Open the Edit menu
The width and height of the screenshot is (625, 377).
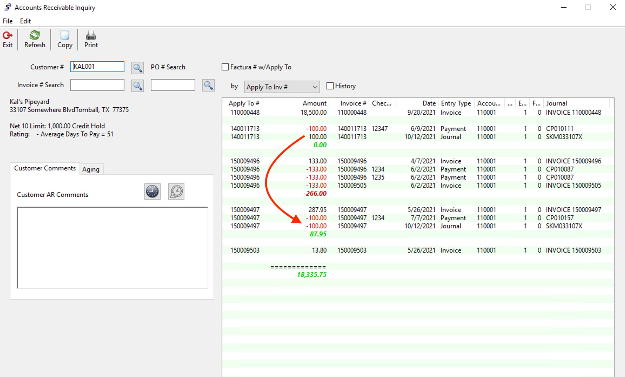click(25, 21)
